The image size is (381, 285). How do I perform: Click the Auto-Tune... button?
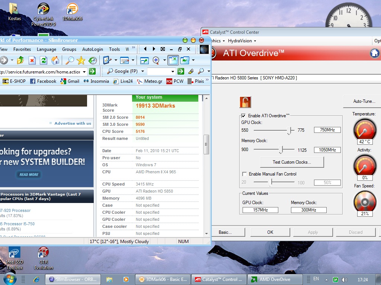(x=362, y=101)
